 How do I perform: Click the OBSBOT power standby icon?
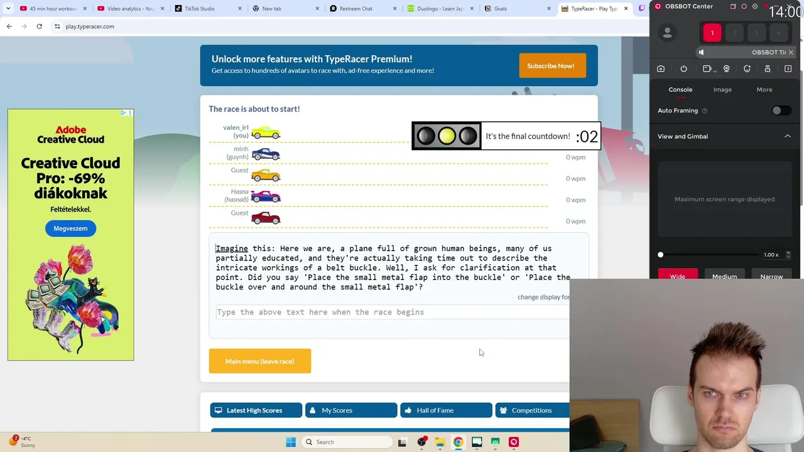[x=683, y=69]
